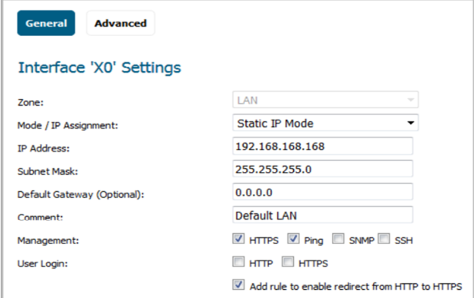Check the User Login HTTPS checkbox

click(287, 261)
